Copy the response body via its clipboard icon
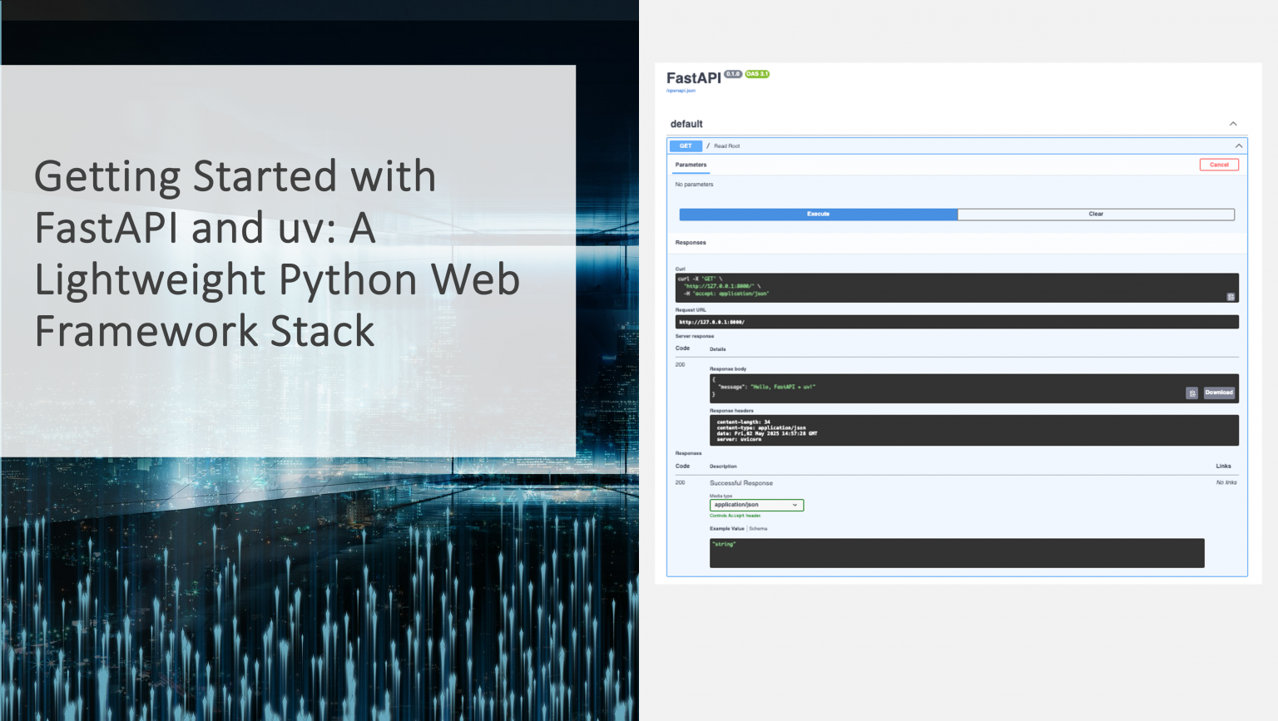 [x=1191, y=393]
